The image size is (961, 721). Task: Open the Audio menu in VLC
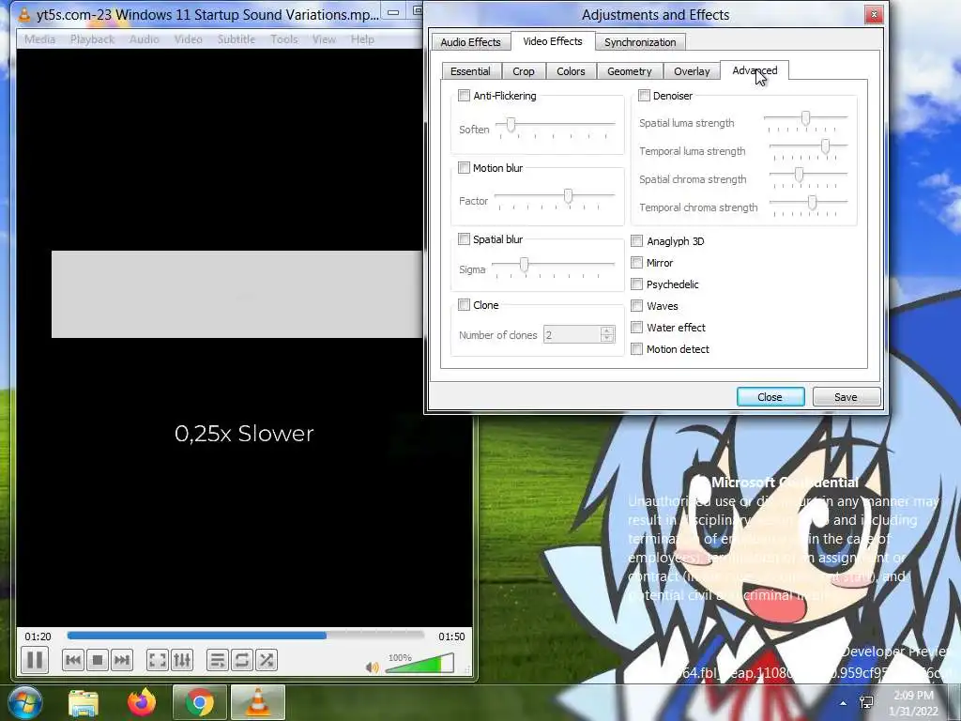144,39
